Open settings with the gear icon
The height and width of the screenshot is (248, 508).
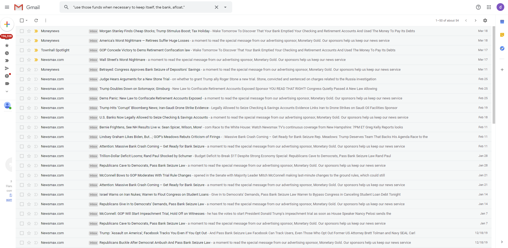click(485, 20)
